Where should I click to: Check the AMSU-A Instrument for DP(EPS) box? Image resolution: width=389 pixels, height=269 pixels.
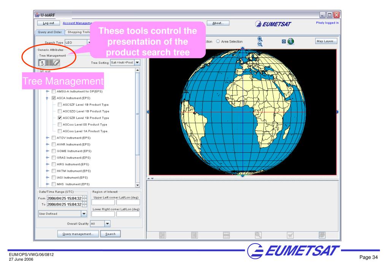54,91
